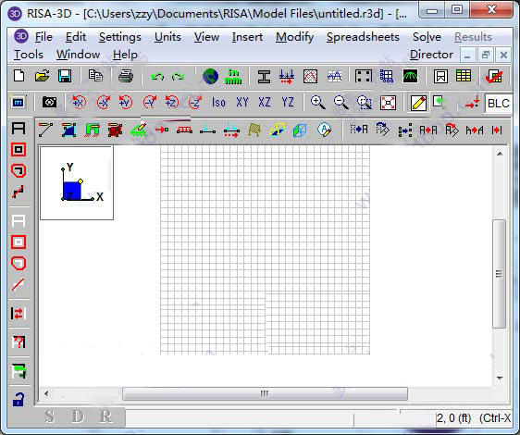Click the D status indicator

[78, 416]
